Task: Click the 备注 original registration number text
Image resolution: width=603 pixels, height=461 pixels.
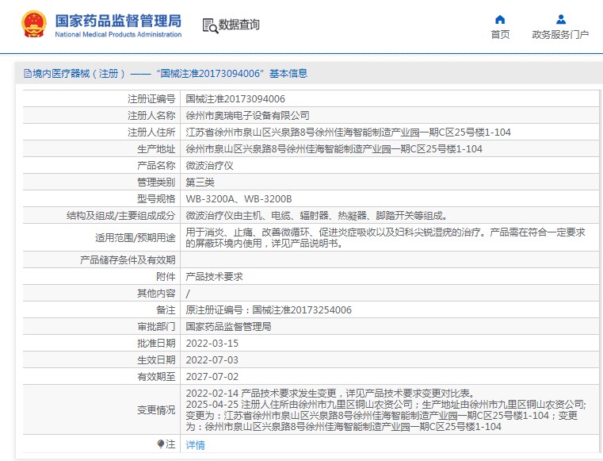Action: point(269,310)
